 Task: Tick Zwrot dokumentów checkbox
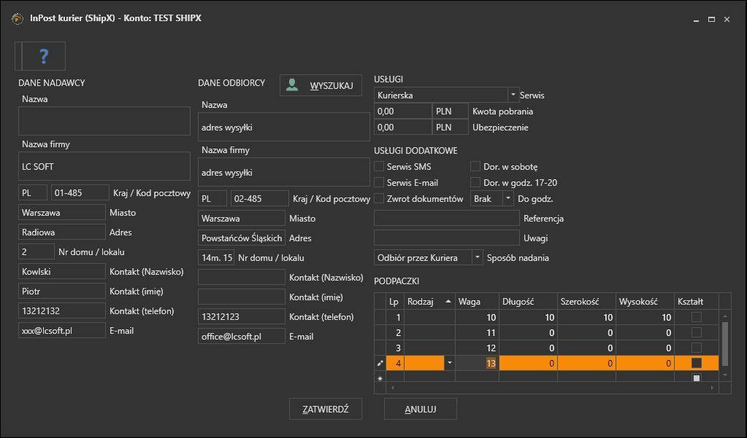379,199
